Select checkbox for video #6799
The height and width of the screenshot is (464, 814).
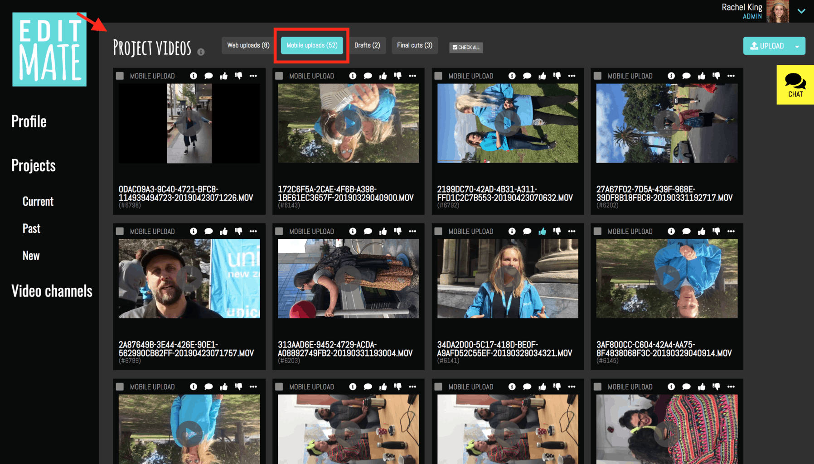tap(120, 231)
